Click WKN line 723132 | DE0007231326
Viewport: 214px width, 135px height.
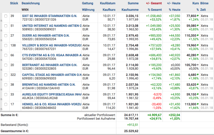[x=39, y=20]
